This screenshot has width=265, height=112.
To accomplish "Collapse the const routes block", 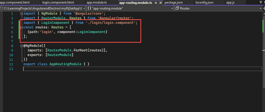I will pyautogui.click(x=21, y=27).
